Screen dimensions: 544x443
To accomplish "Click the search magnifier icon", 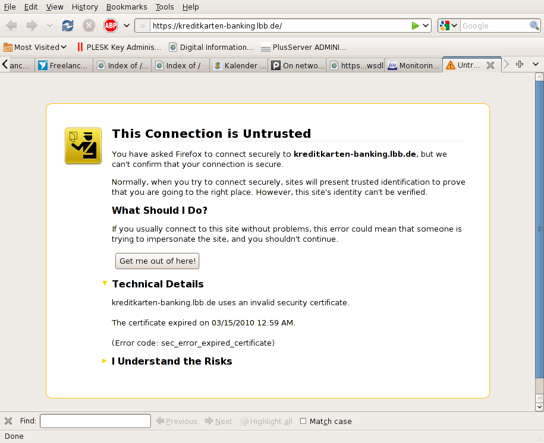I will [534, 26].
